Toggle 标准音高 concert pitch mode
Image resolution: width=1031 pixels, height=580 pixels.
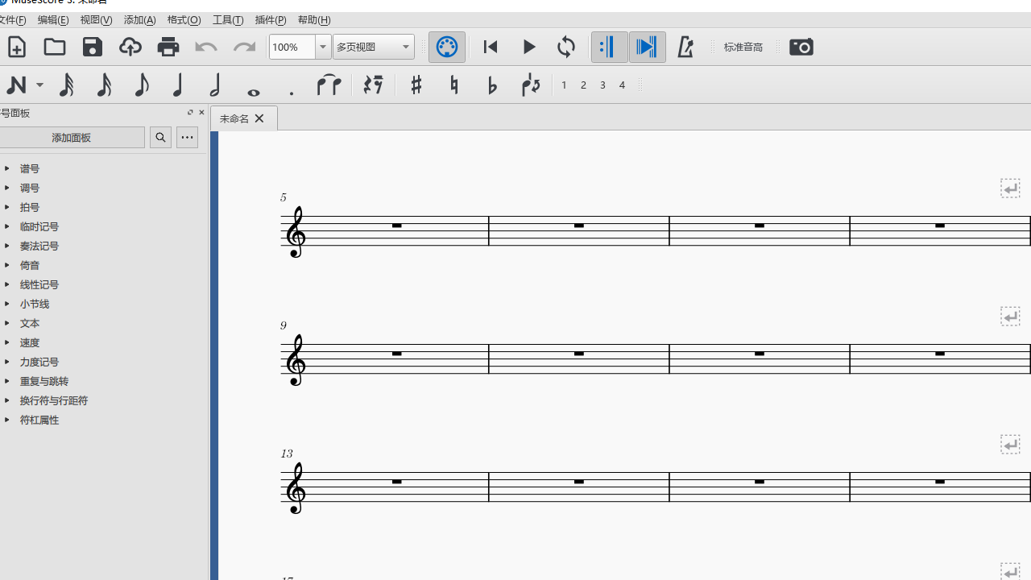743,47
